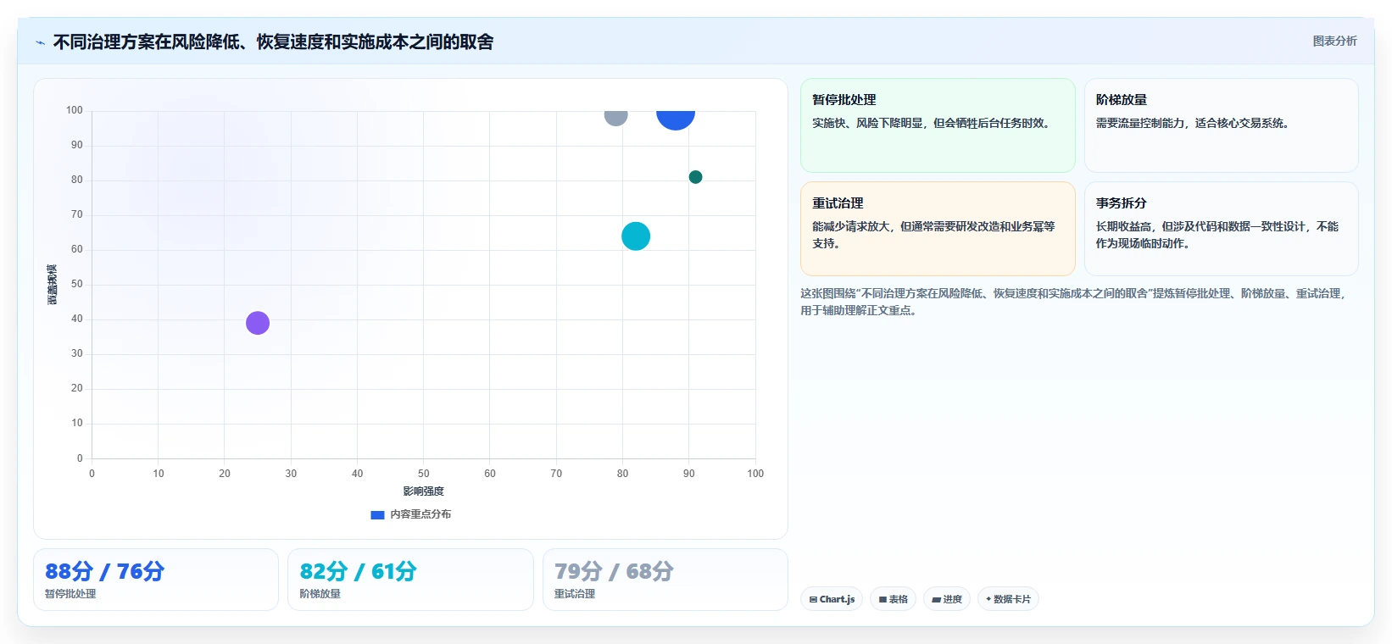Toggle the 内容重点分布 legend swatch
Image resolution: width=1392 pixels, height=644 pixels.
[x=377, y=514]
